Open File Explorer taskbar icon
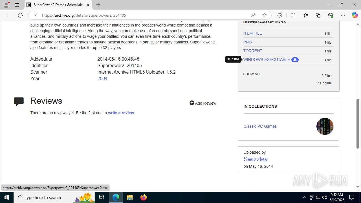The image size is (361, 203). pyautogui.click(x=130, y=197)
